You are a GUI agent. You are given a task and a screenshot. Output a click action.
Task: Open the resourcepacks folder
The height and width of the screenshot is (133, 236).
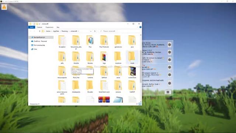point(62,72)
